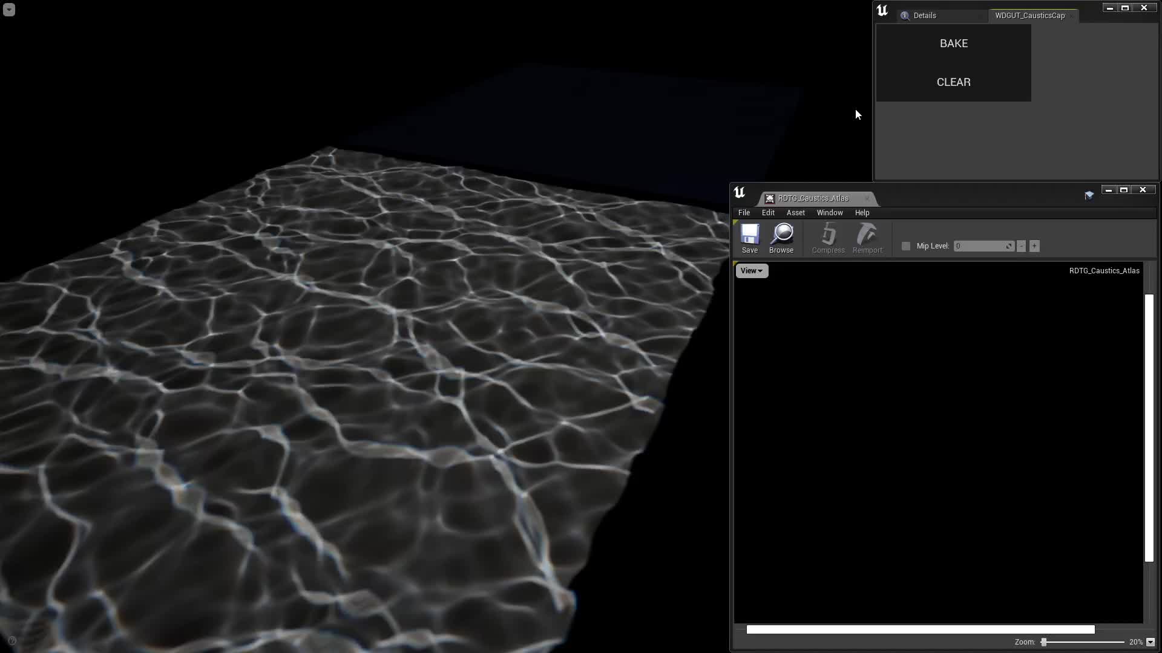Click the texture viewer horizontal scrollbar
1162x653 pixels.
[x=920, y=629]
